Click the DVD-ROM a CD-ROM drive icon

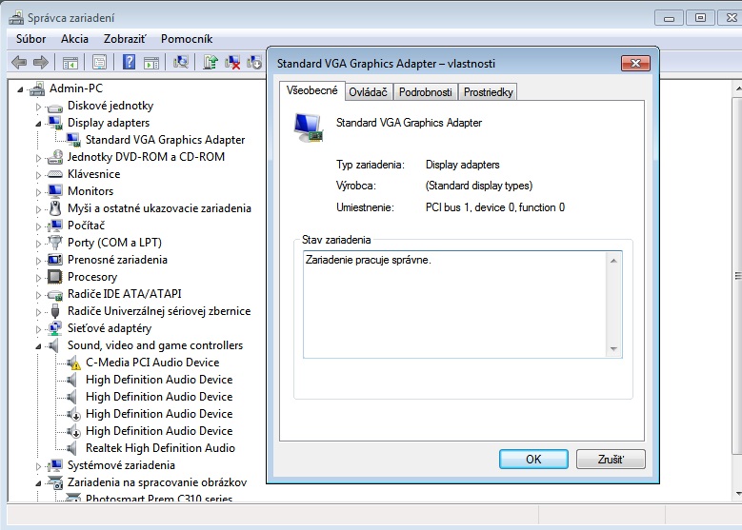click(55, 157)
